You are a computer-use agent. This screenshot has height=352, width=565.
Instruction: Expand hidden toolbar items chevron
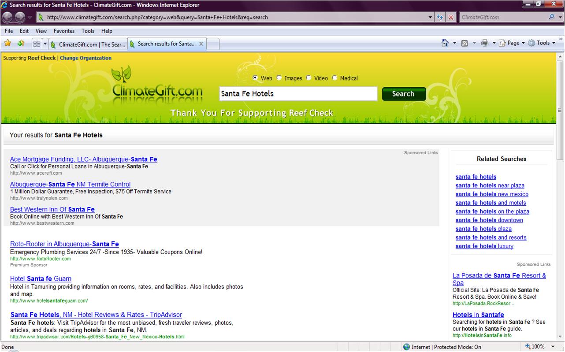[561, 39]
